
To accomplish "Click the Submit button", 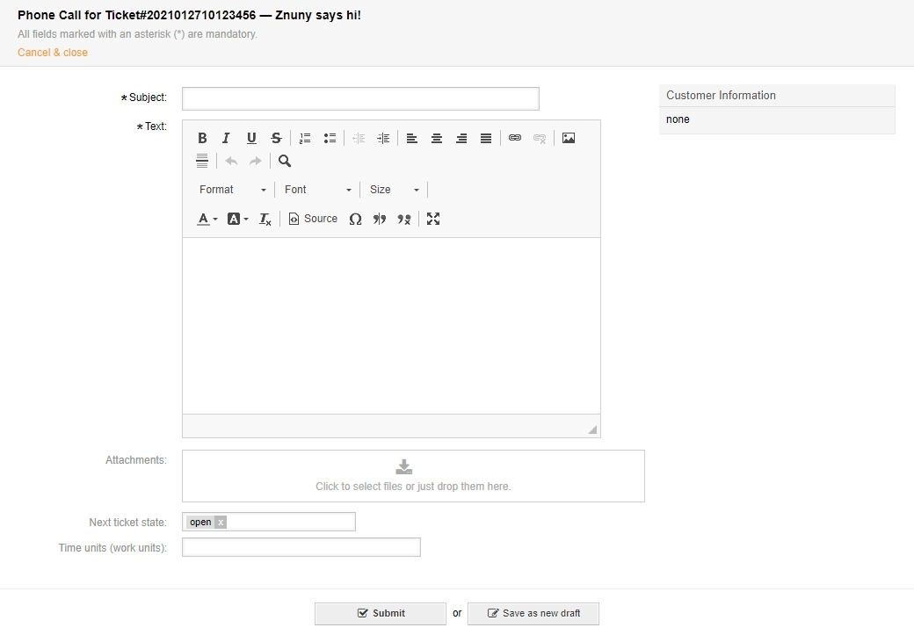I will (381, 613).
